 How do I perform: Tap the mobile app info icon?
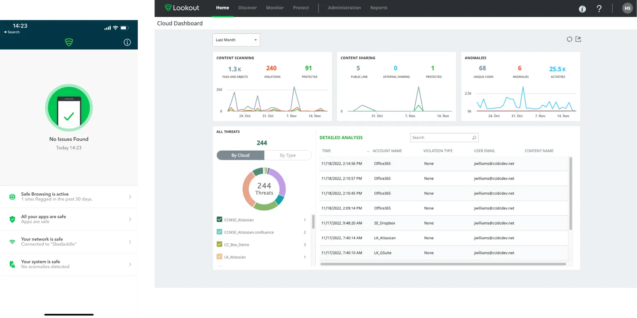point(127,42)
